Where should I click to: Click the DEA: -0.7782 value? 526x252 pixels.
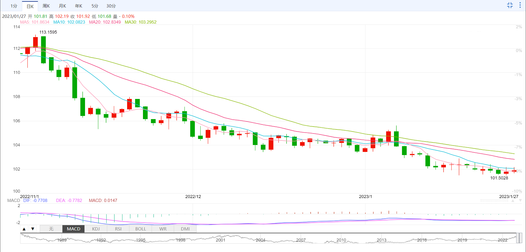[x=69, y=201]
